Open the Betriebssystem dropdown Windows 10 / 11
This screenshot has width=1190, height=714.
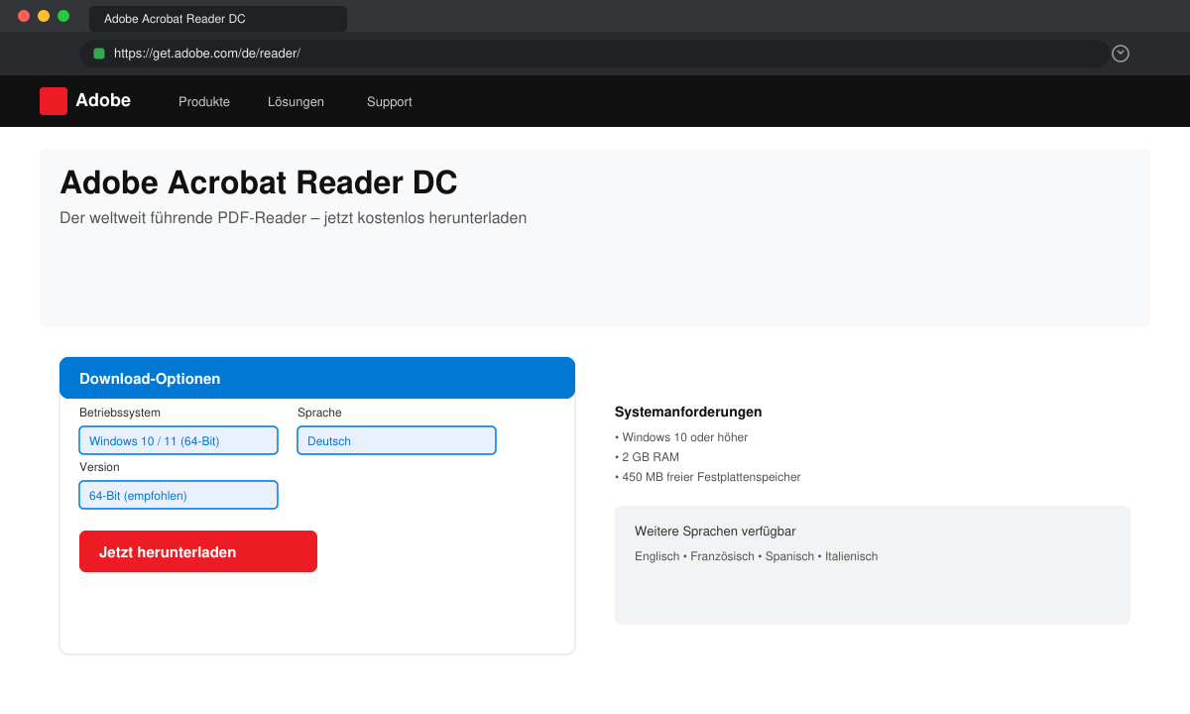point(178,440)
